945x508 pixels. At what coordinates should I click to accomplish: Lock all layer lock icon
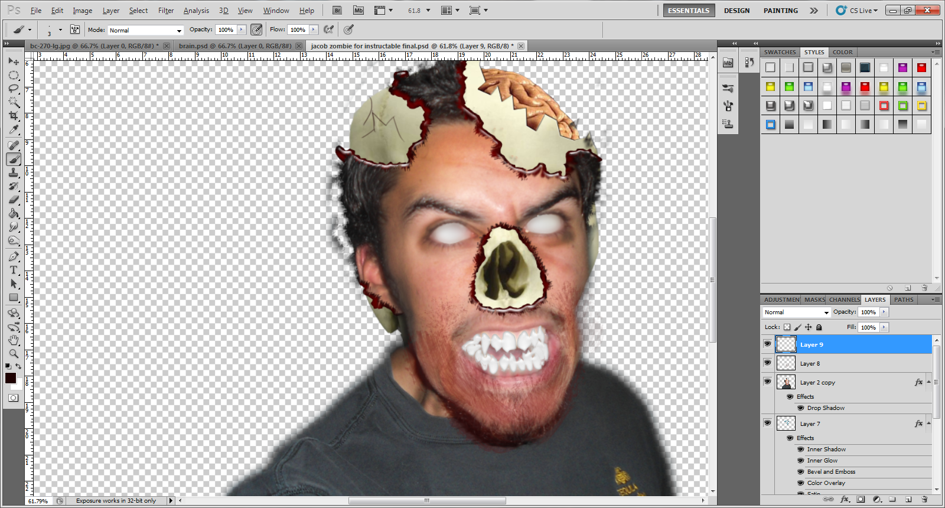(x=819, y=327)
